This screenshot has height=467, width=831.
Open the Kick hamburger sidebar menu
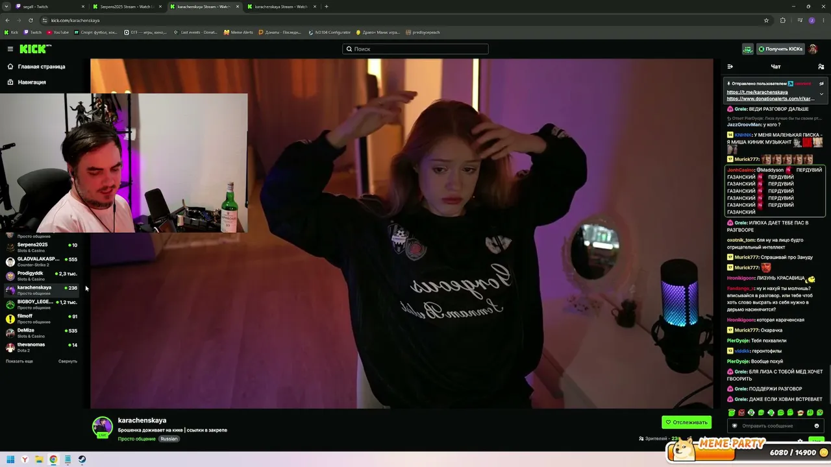pyautogui.click(x=10, y=49)
